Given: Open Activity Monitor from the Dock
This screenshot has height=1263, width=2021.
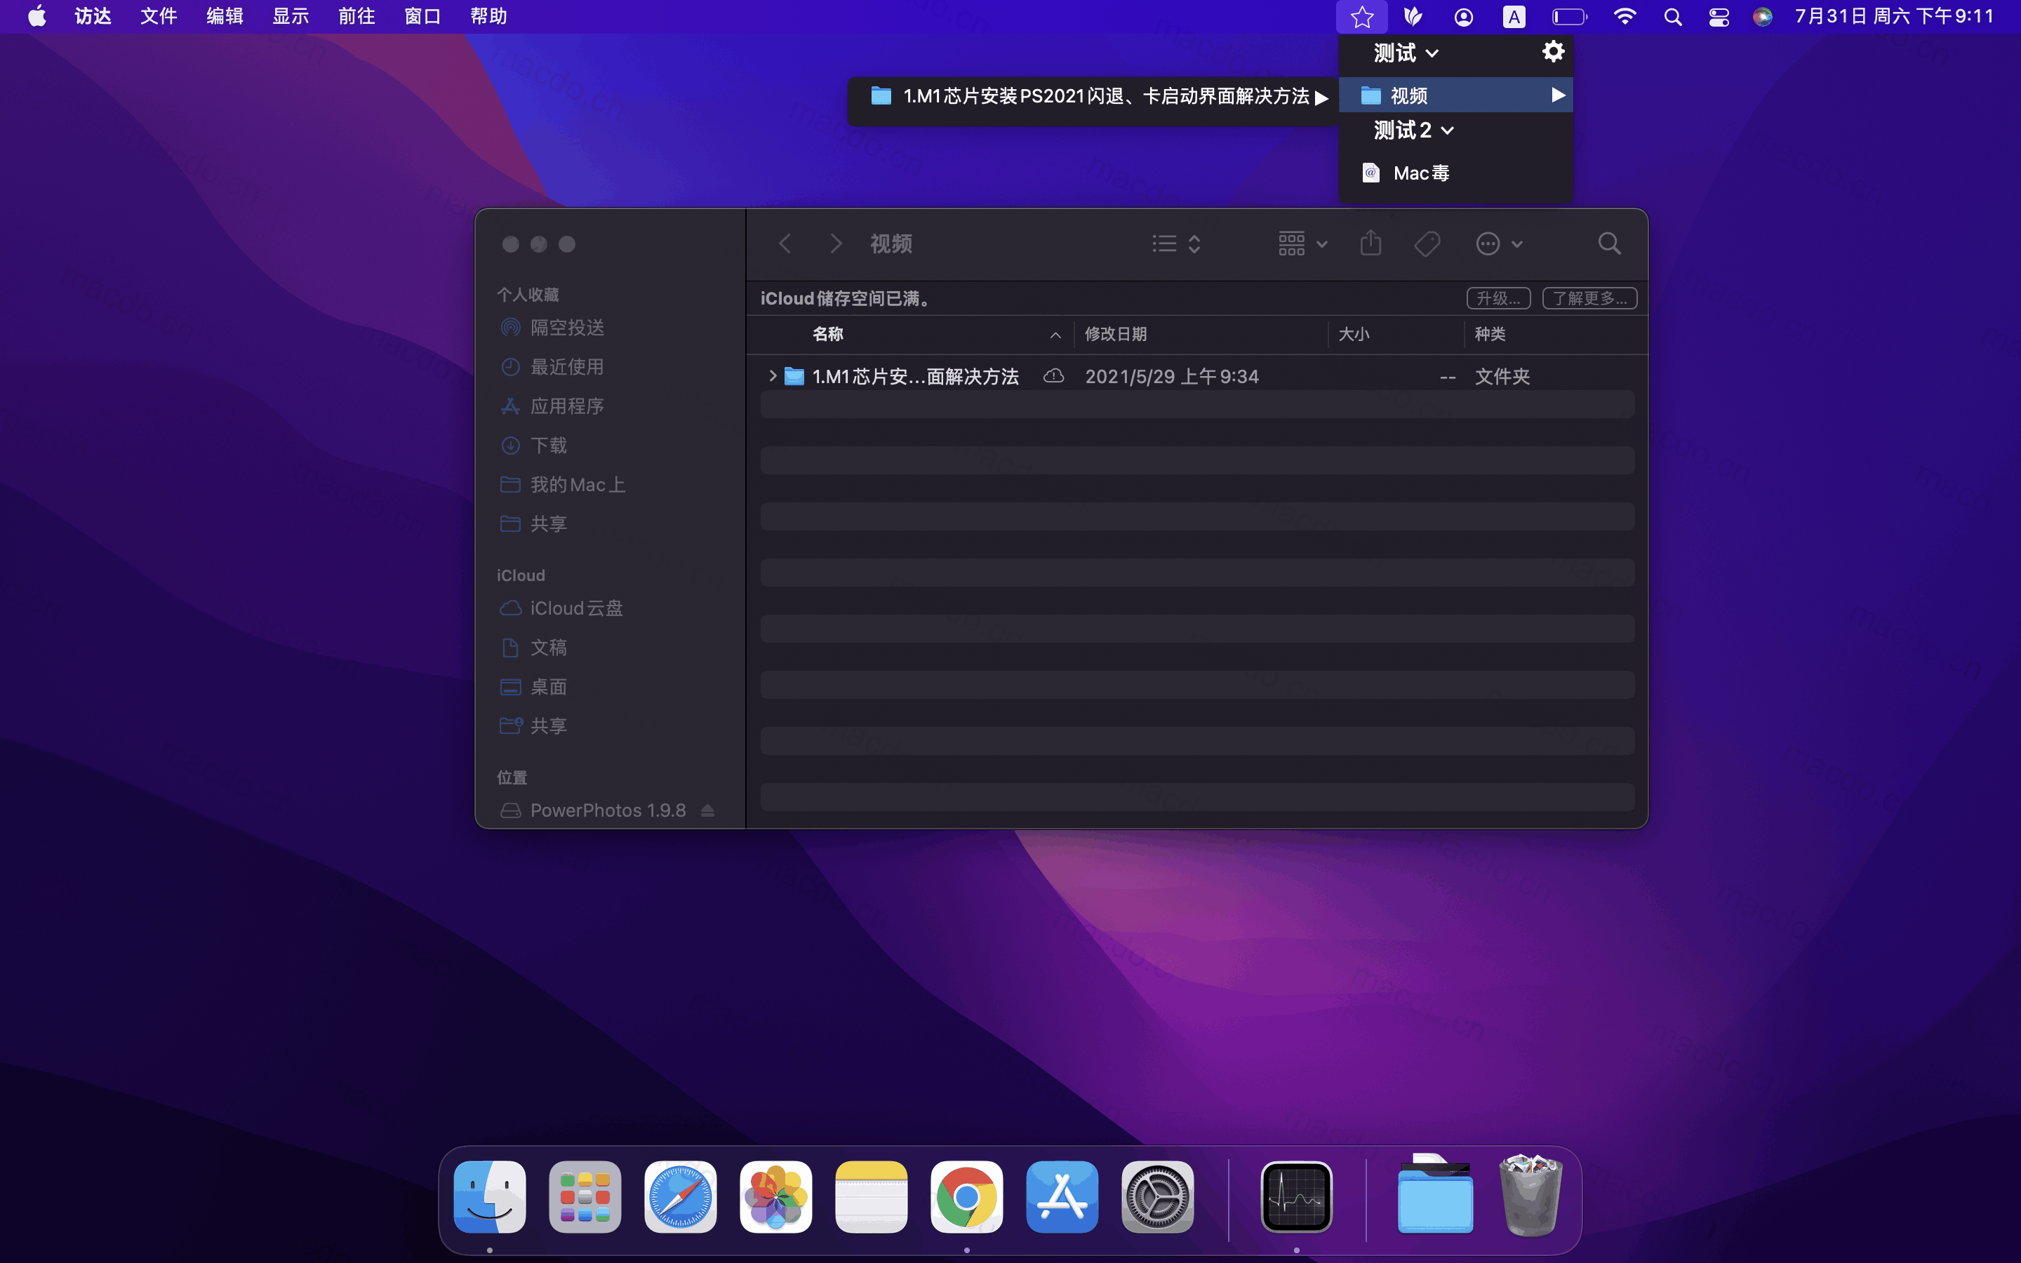Looking at the screenshot, I should point(1296,1196).
